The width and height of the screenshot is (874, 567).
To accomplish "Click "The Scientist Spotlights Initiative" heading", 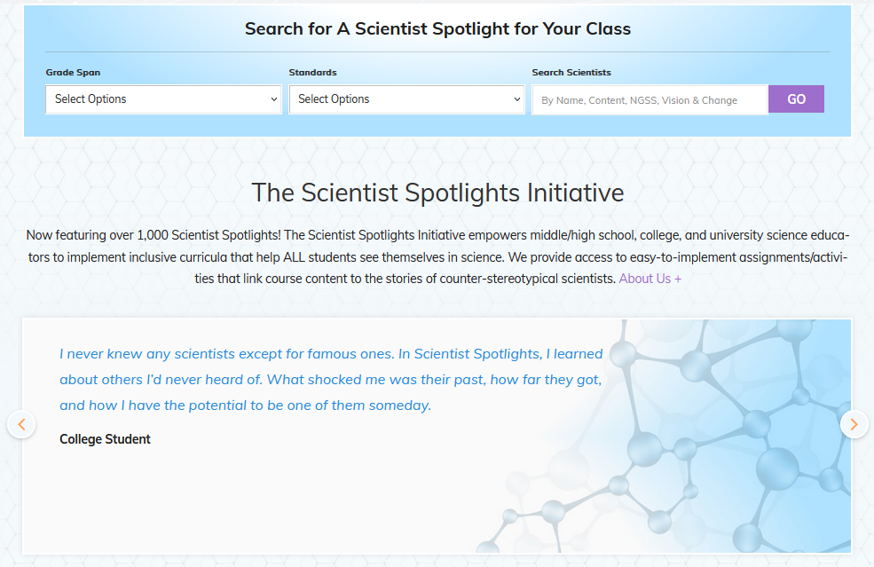I will pos(437,193).
